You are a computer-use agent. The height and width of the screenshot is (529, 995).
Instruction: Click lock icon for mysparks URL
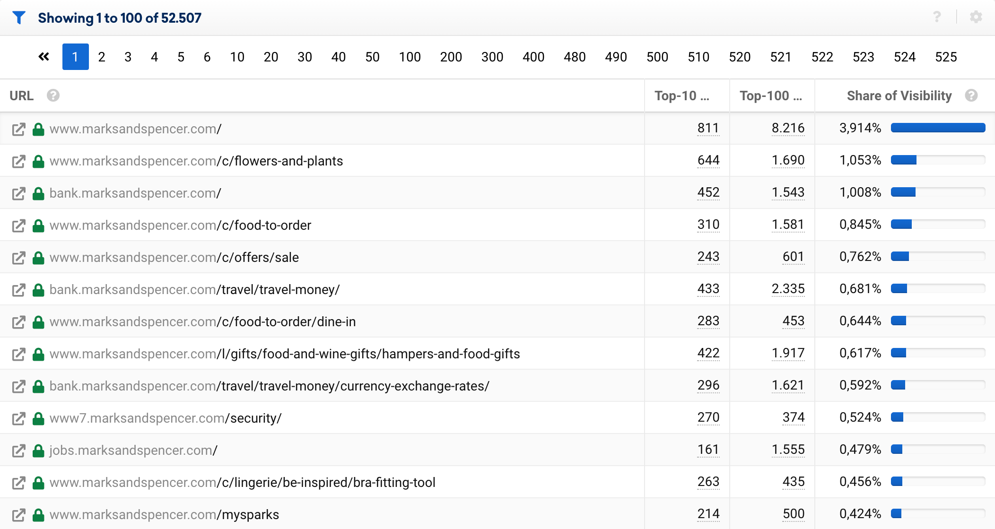pyautogui.click(x=38, y=514)
